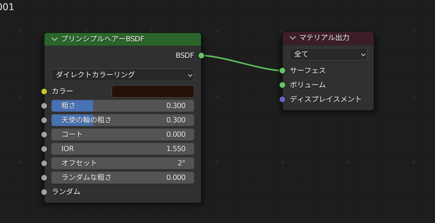This screenshot has width=435, height=223.
Task: Click the ボリューム input socket
Action: click(282, 85)
